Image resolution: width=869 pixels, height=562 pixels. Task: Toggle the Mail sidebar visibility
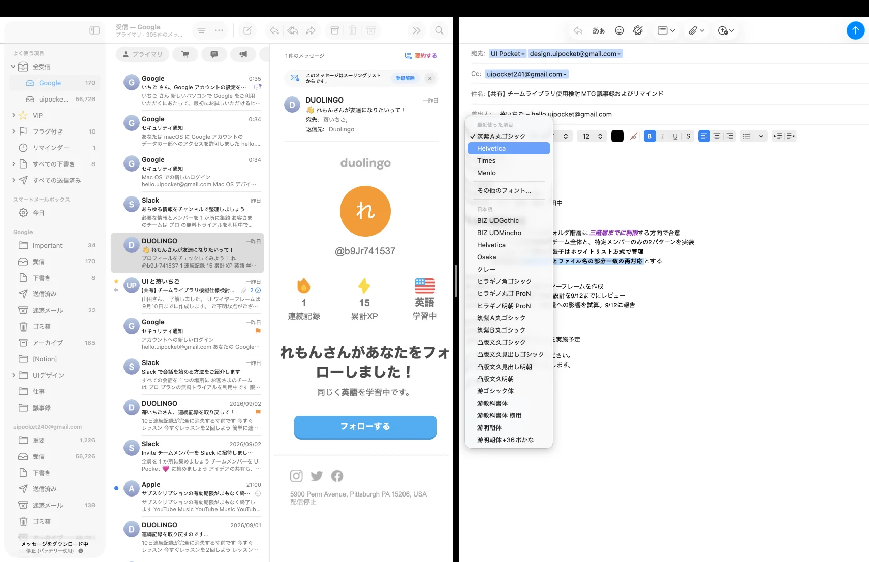coord(95,30)
